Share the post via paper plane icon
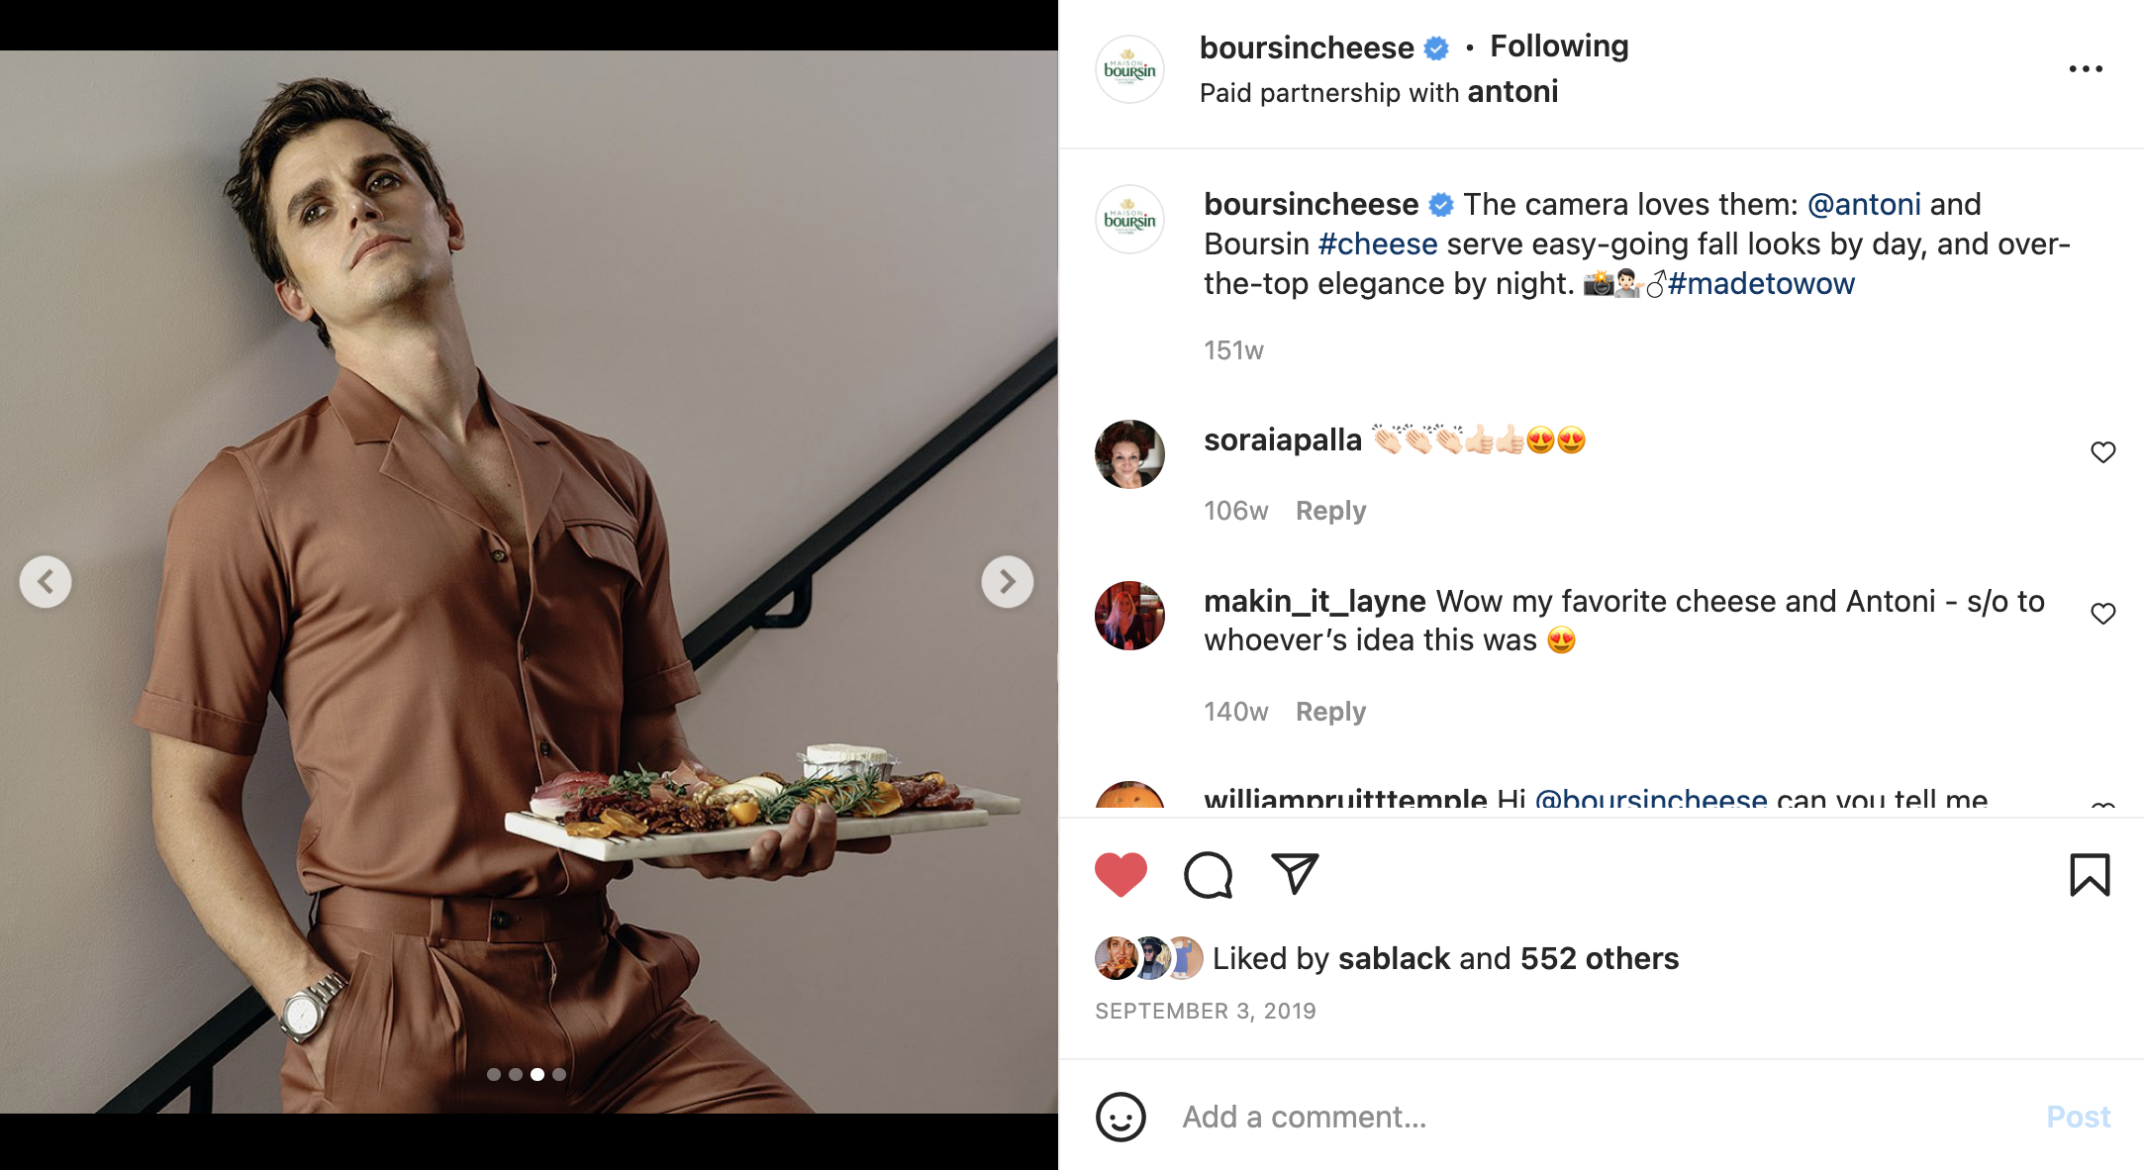 (x=1295, y=874)
